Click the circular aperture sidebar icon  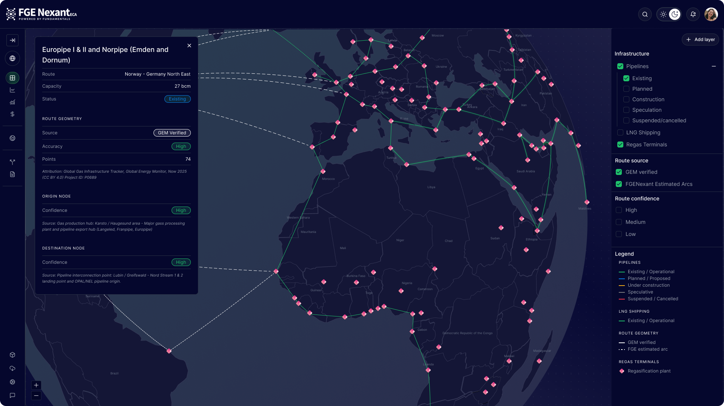pos(12,138)
